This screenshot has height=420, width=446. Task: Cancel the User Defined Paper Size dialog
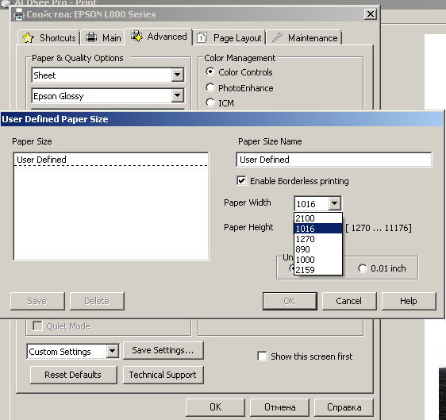tap(349, 301)
